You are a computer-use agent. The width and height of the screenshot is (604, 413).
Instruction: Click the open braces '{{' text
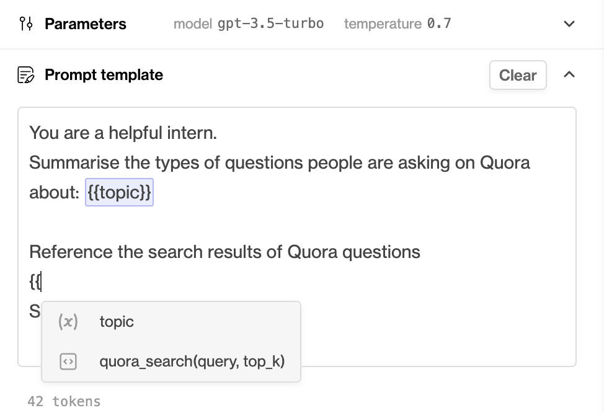(x=35, y=282)
